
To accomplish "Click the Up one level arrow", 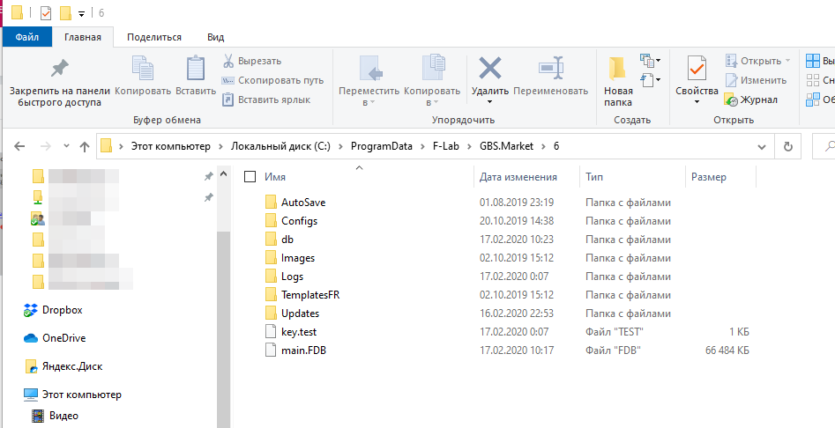I will 85,146.
